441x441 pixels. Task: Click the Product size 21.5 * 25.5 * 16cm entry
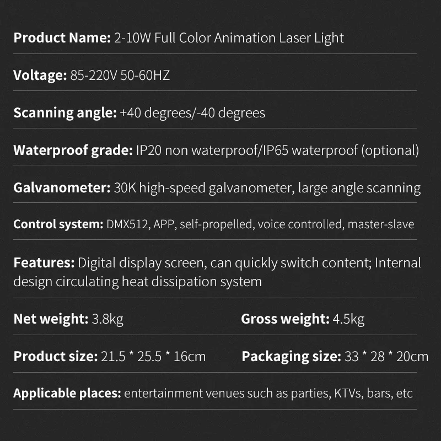(110, 356)
